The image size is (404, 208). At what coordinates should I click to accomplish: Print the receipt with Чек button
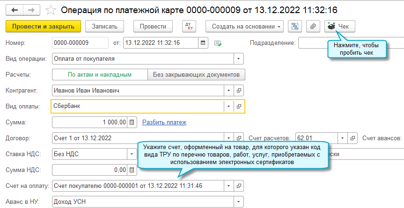point(339,26)
